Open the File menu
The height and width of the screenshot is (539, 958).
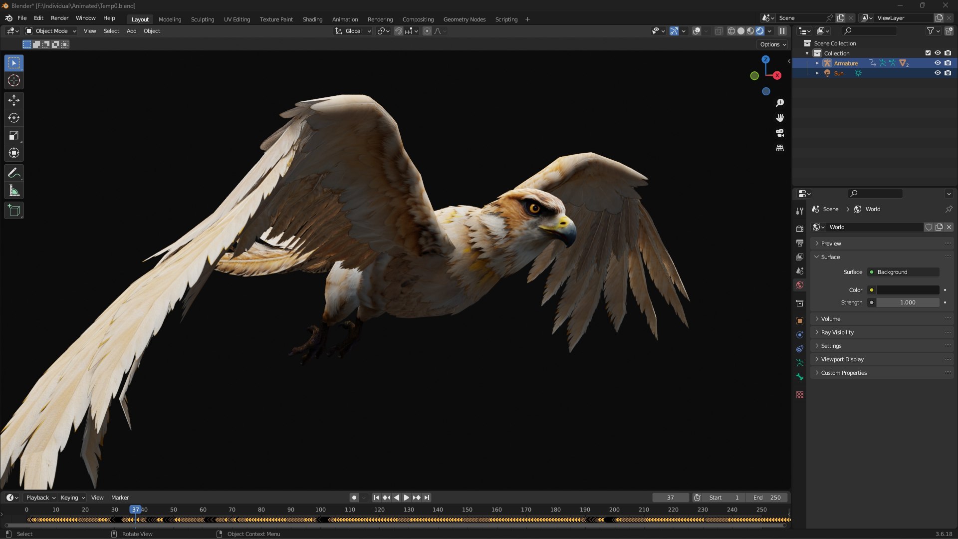22,18
